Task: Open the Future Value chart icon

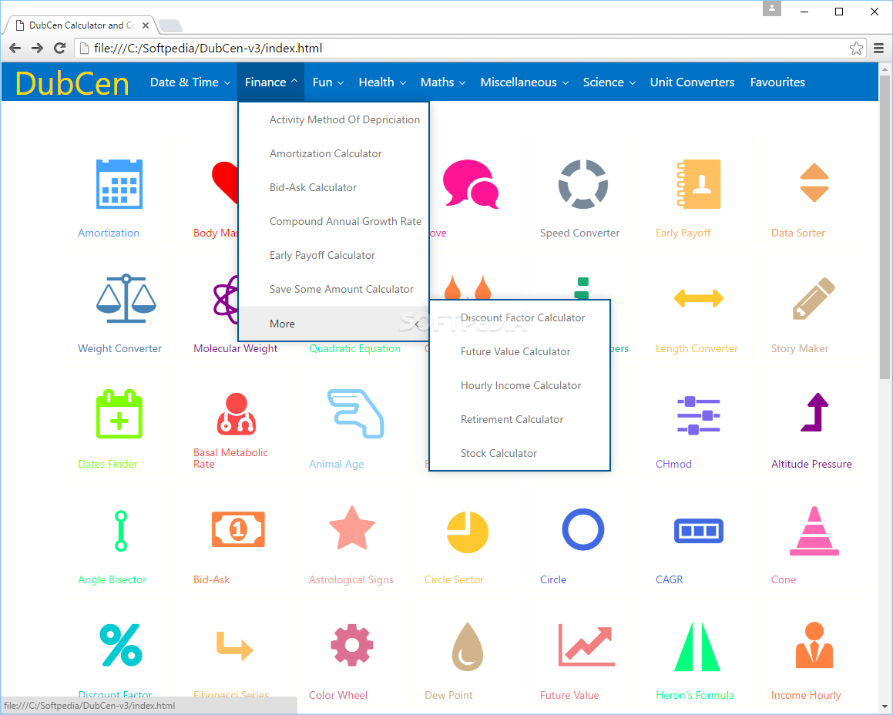Action: point(586,645)
